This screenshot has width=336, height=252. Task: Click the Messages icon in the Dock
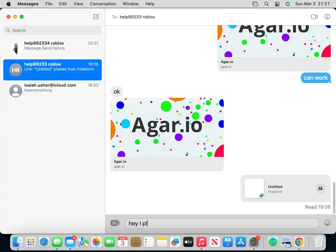[57, 242]
